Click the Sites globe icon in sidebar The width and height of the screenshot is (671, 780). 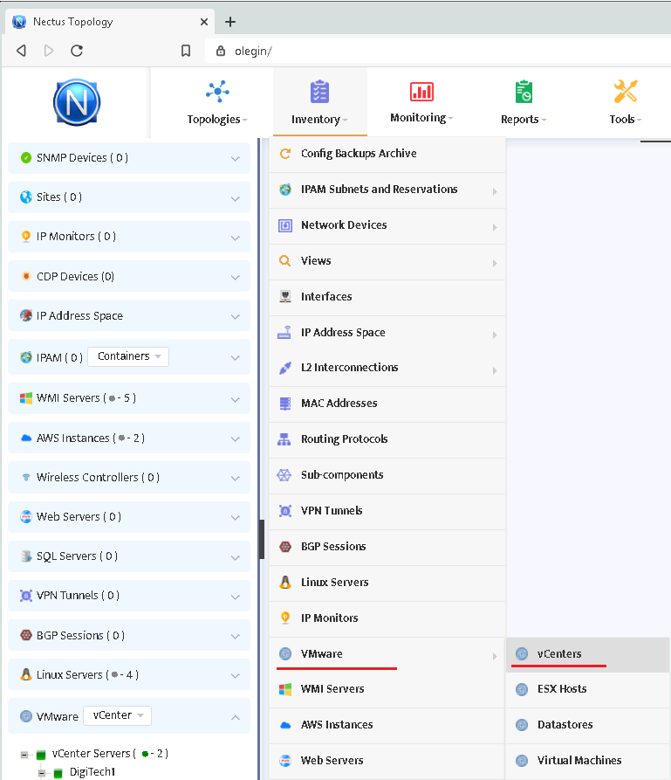(26, 197)
